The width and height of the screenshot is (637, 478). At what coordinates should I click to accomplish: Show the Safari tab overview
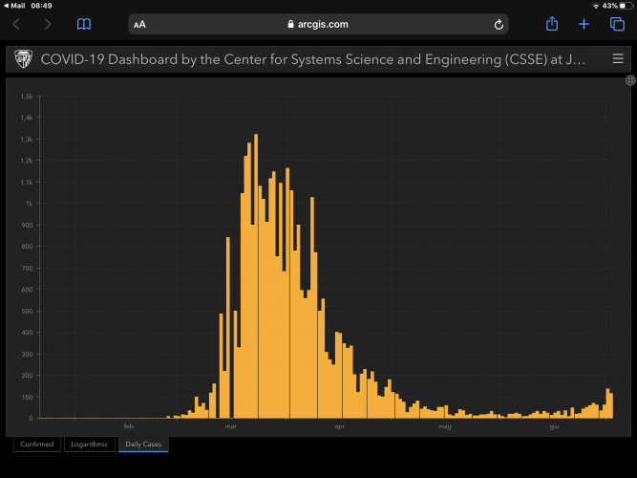617,24
